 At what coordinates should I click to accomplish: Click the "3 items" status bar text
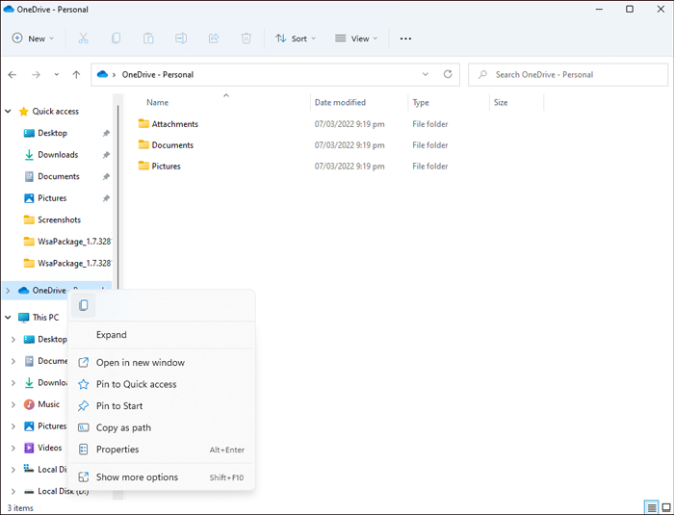(20, 507)
